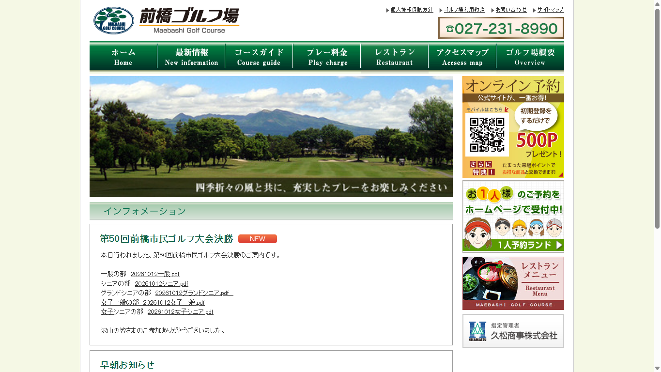Screen dimensions: 661x372
Task: Open the サイトマップ link
Action: (551, 10)
